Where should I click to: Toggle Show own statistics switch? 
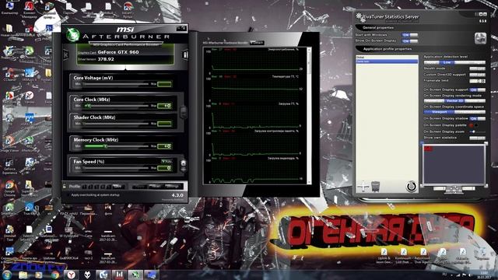(x=477, y=138)
